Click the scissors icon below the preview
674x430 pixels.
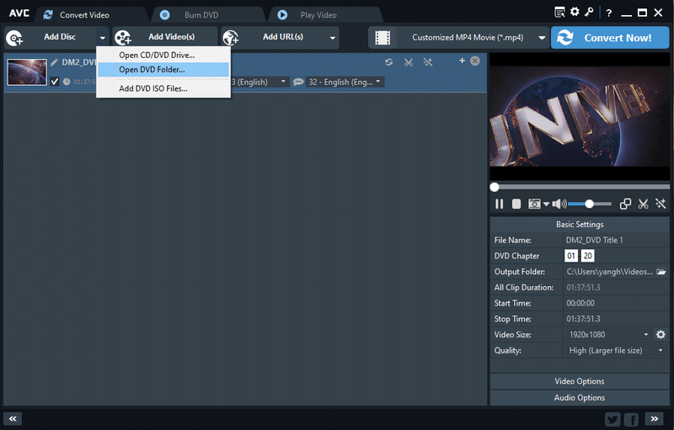pos(643,204)
